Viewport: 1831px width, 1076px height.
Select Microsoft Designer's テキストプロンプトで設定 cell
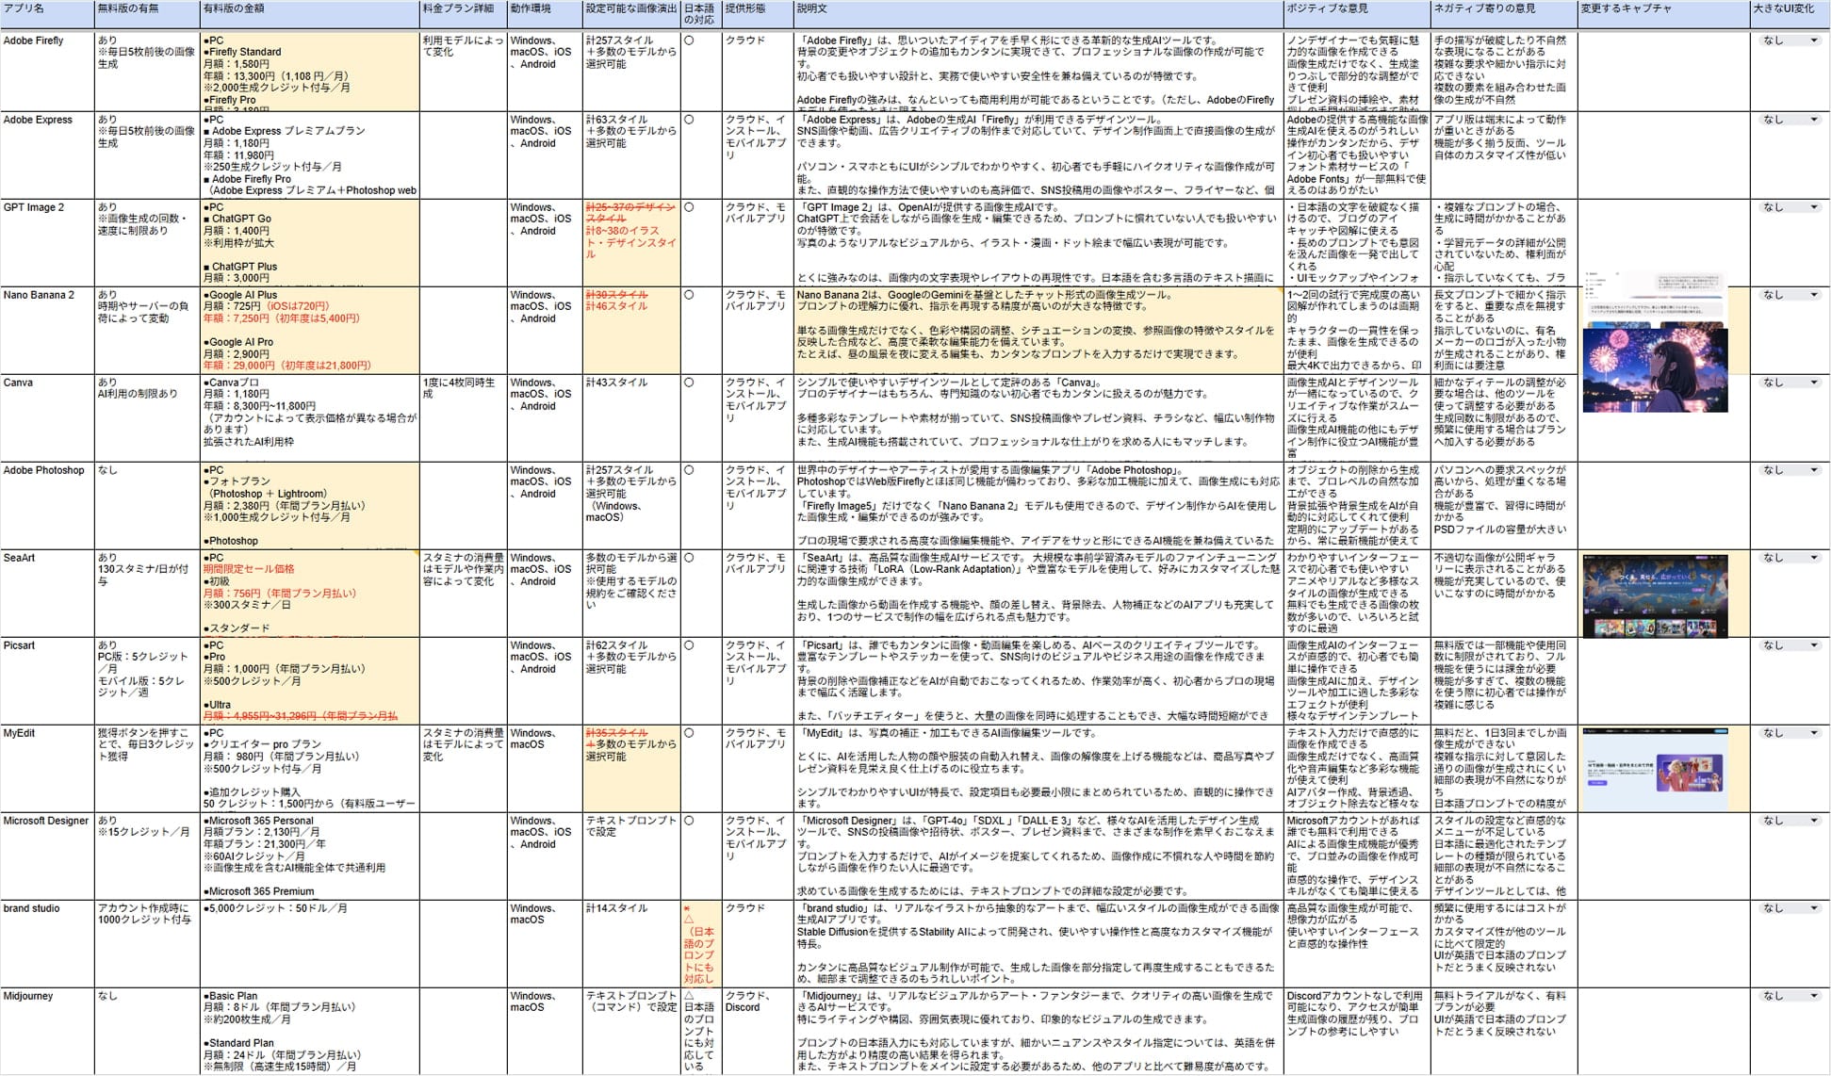631,856
